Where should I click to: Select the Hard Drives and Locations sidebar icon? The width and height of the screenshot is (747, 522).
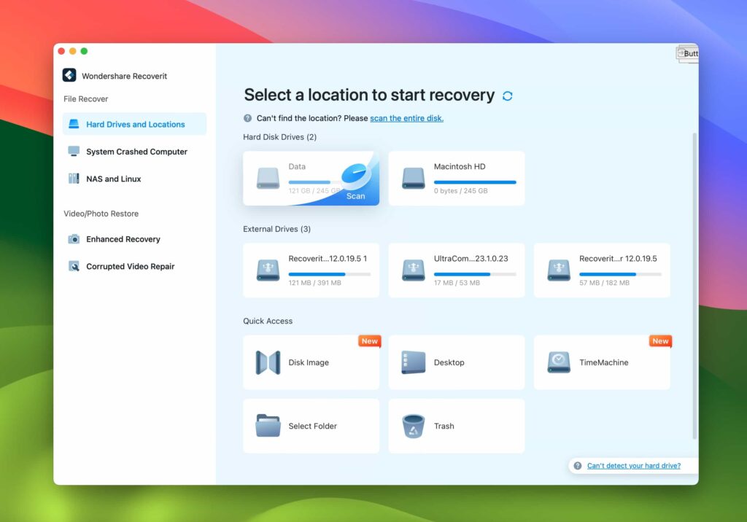(73, 124)
